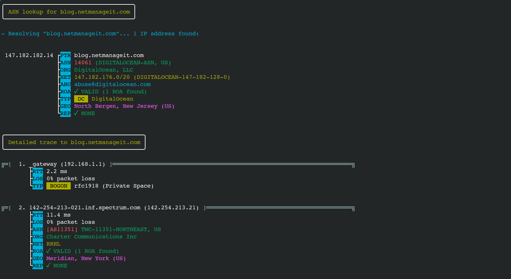Click the "rfc1918 (Private Space)" text
Screen dimensions: 511x279
[x=114, y=186]
